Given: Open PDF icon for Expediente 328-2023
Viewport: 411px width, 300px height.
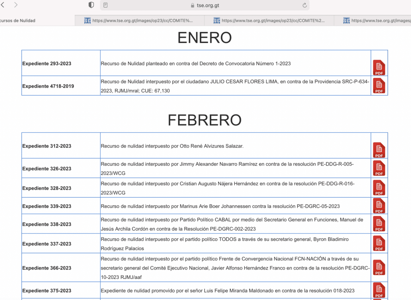Looking at the screenshot, I should coord(379,188).
